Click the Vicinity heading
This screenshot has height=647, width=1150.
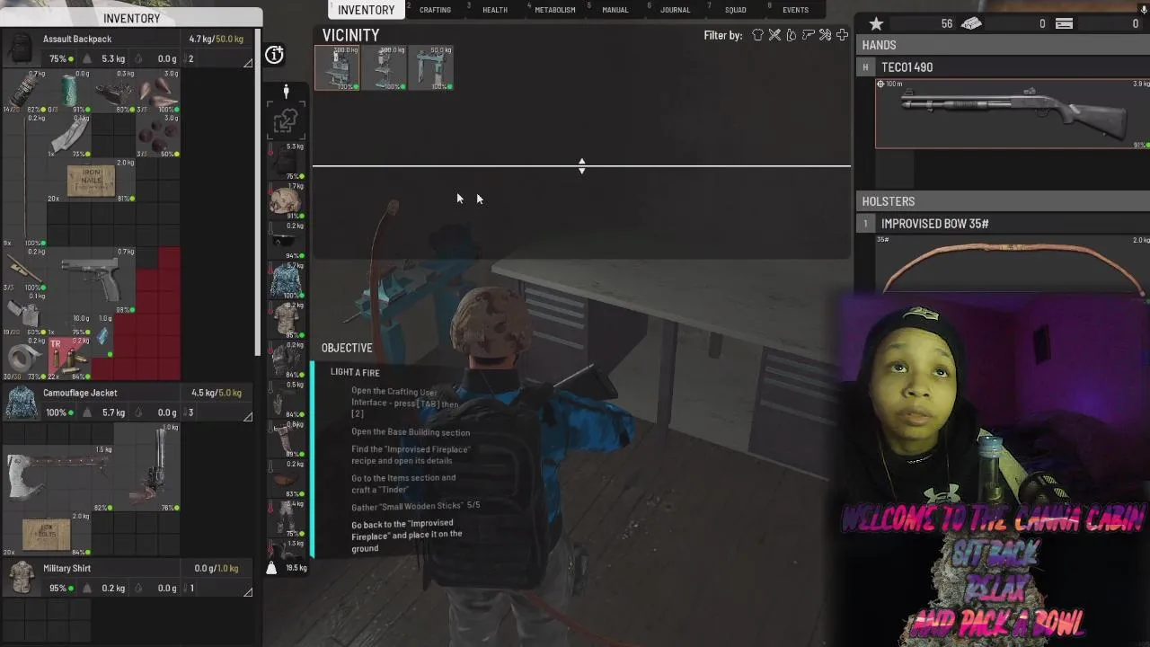[x=350, y=35]
